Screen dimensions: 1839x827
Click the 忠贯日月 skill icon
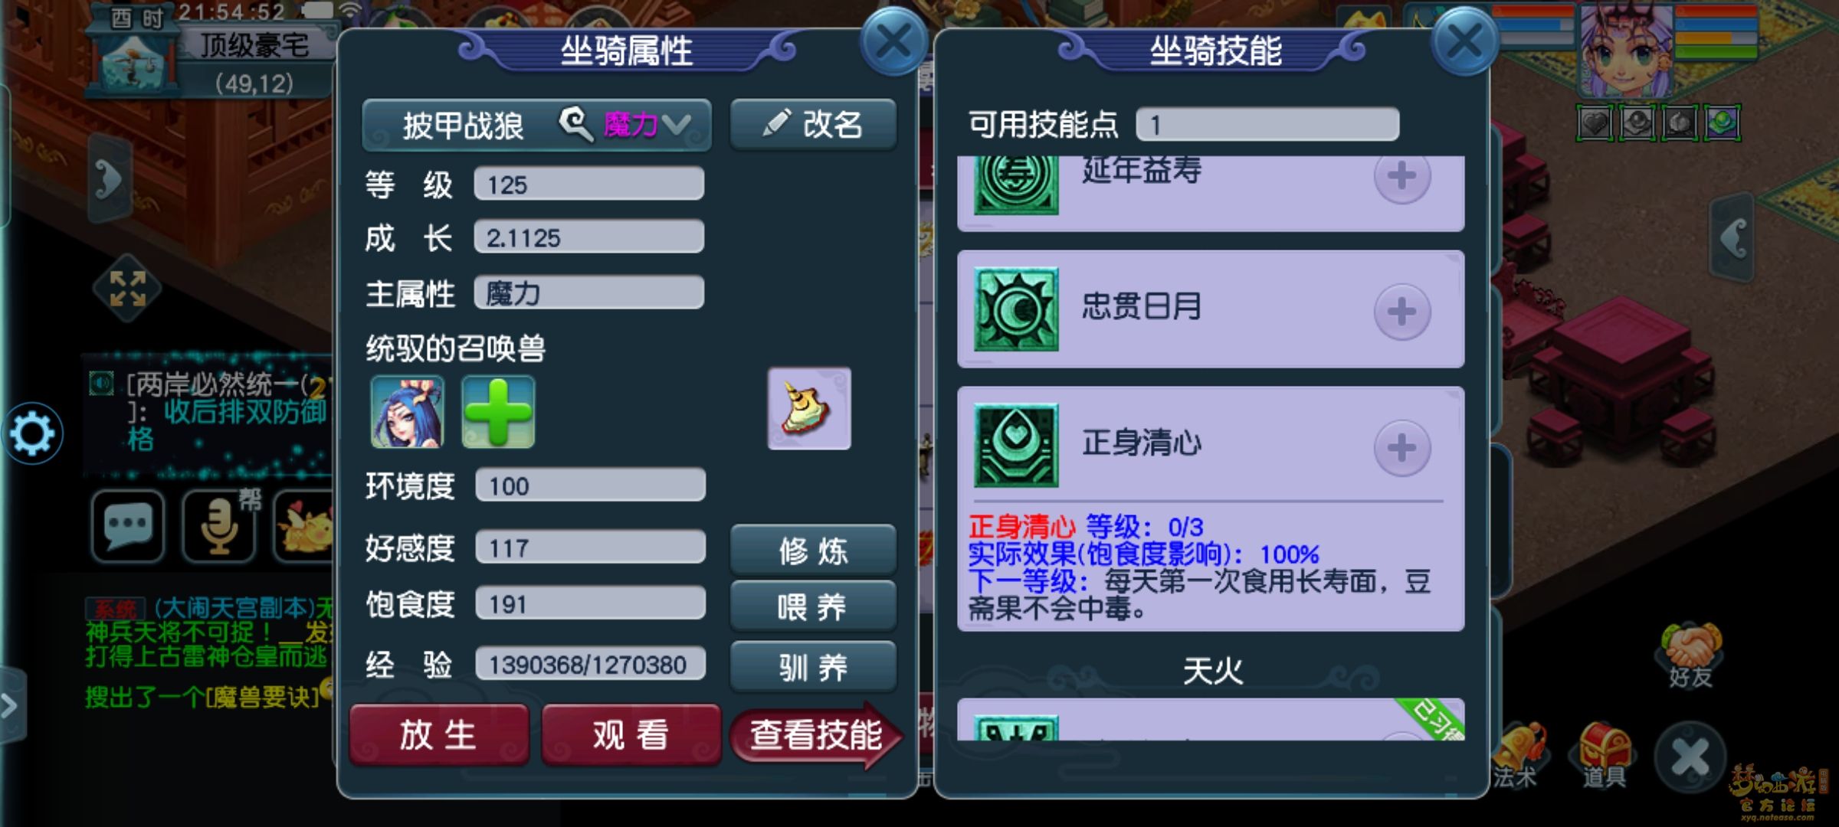click(1016, 309)
